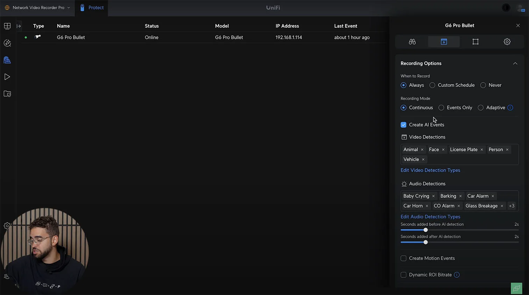
Task: Open the binoculars overview tab
Action: (412, 42)
